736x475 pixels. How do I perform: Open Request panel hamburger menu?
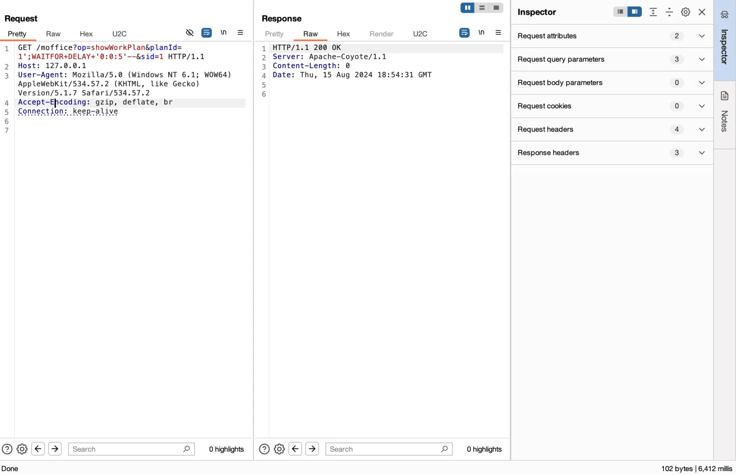coord(240,33)
